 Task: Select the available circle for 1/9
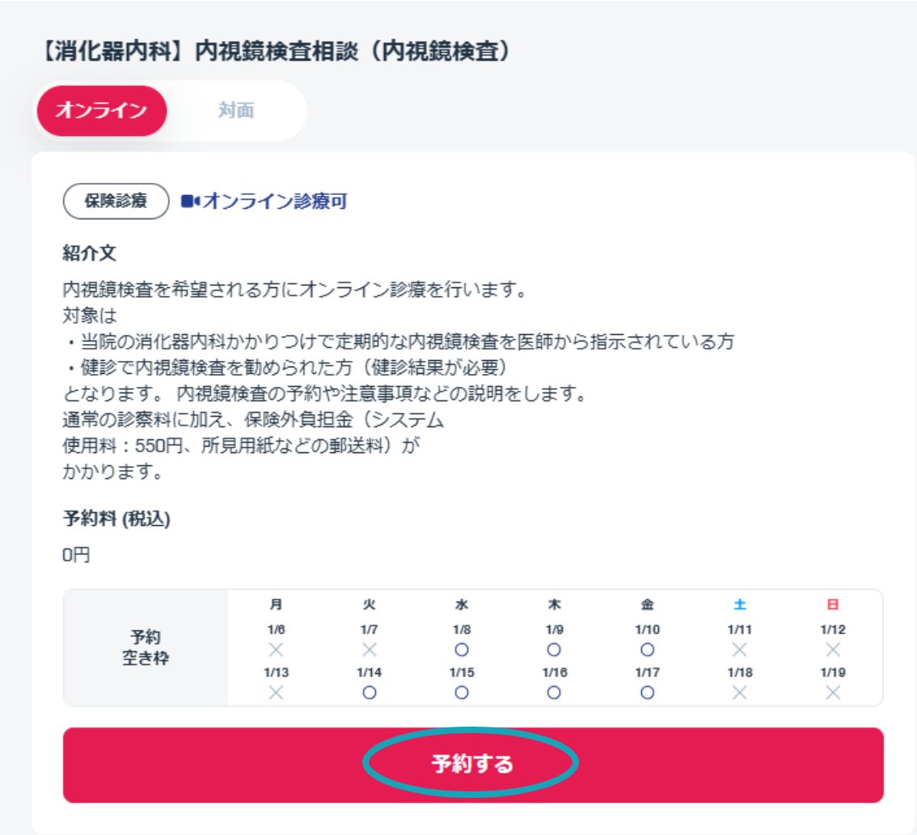coord(554,650)
